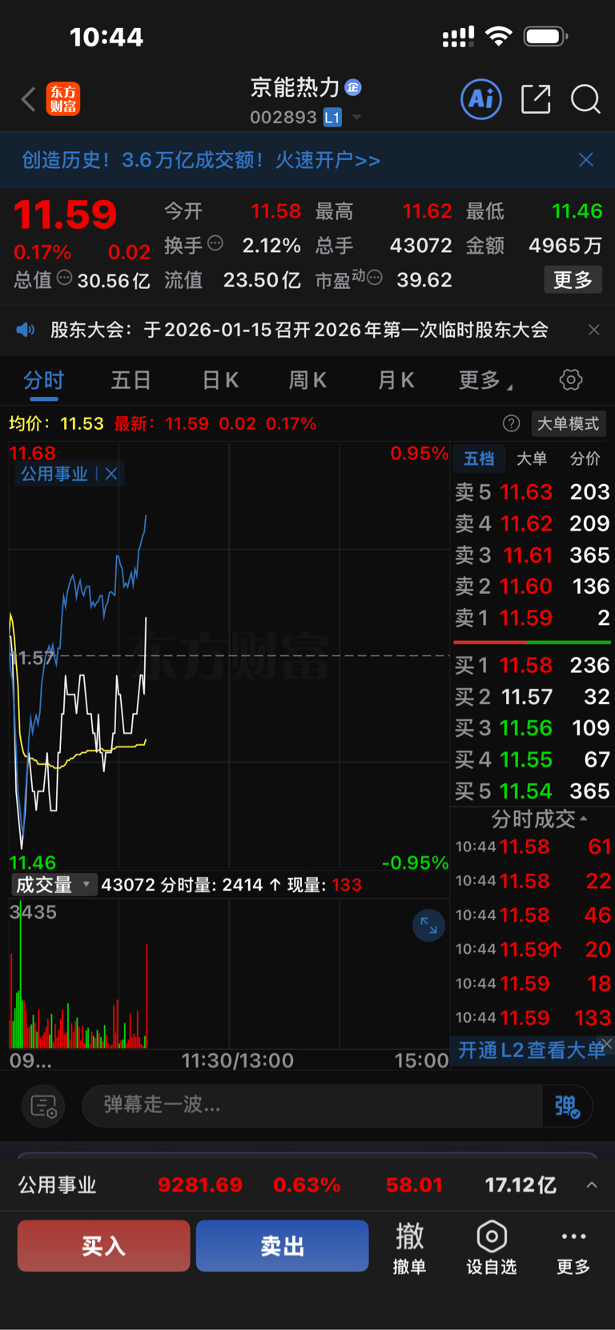Close the 创造历史 promo banner
This screenshot has width=615, height=1330.
pyautogui.click(x=586, y=160)
